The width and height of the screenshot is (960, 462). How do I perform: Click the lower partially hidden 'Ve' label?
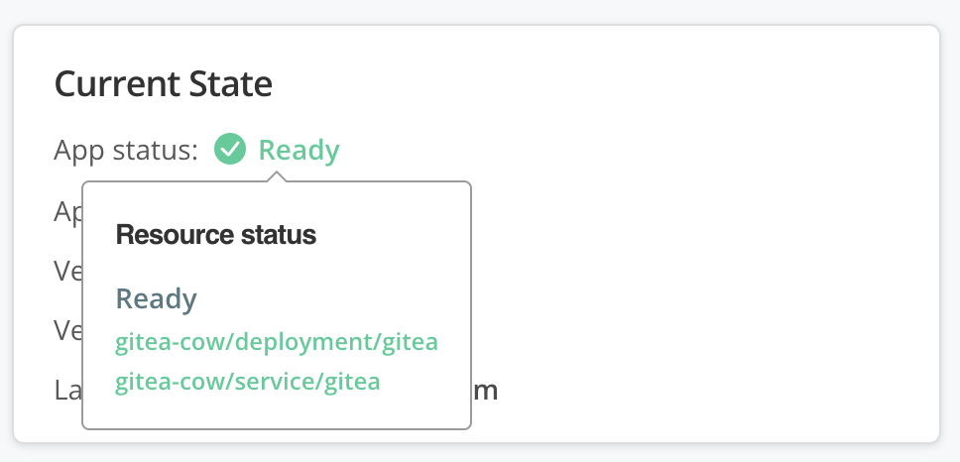pos(67,329)
